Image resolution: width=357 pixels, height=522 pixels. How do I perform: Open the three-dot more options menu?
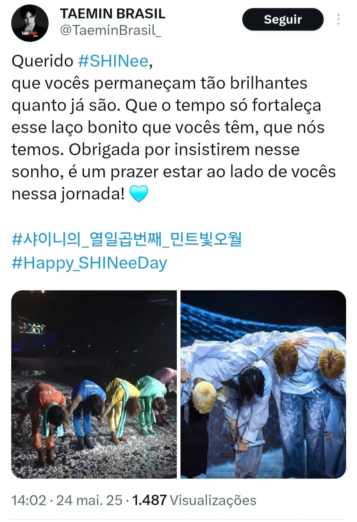338,19
